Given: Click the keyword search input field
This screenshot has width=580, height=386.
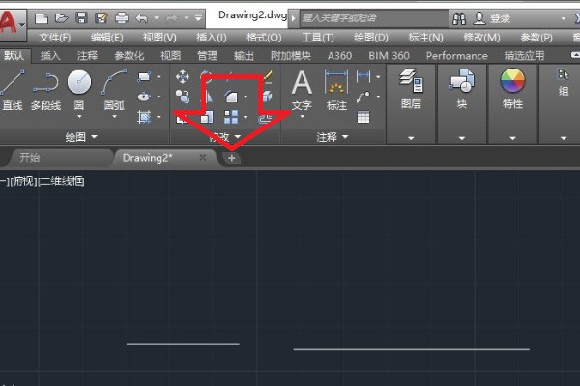Looking at the screenshot, I should pyautogui.click(x=372, y=17).
